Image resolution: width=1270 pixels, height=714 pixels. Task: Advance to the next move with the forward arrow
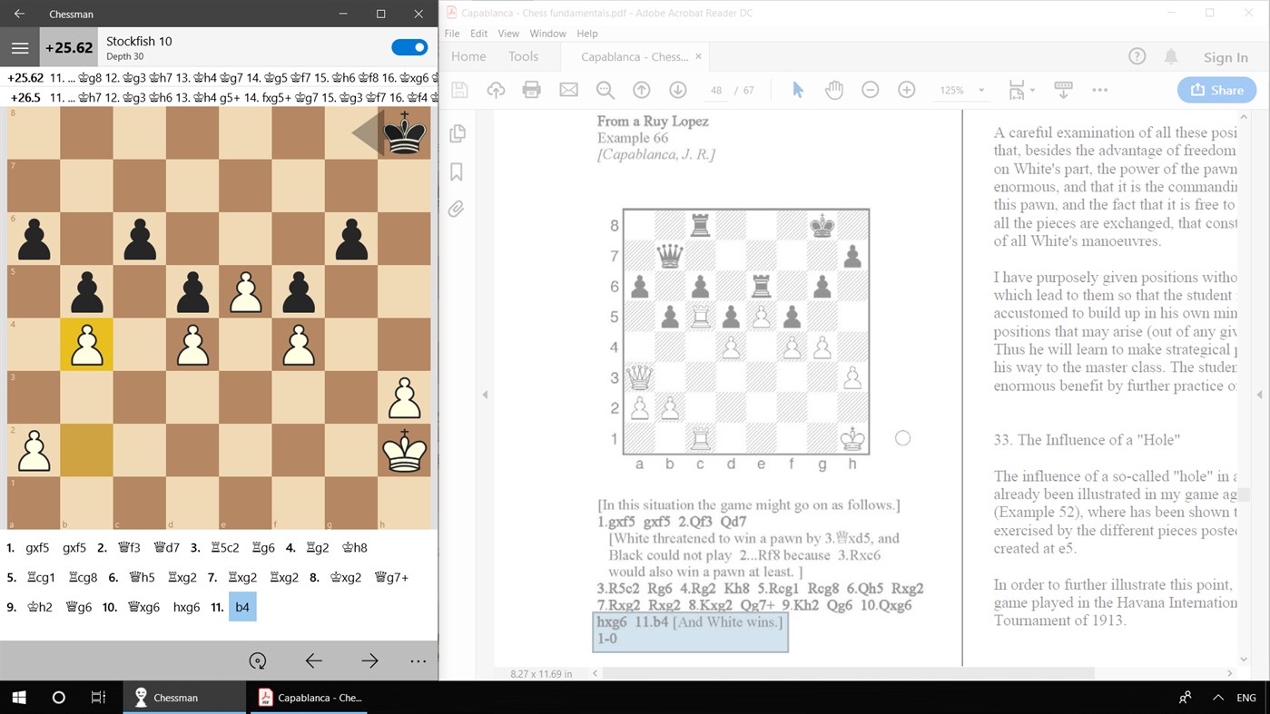(369, 660)
